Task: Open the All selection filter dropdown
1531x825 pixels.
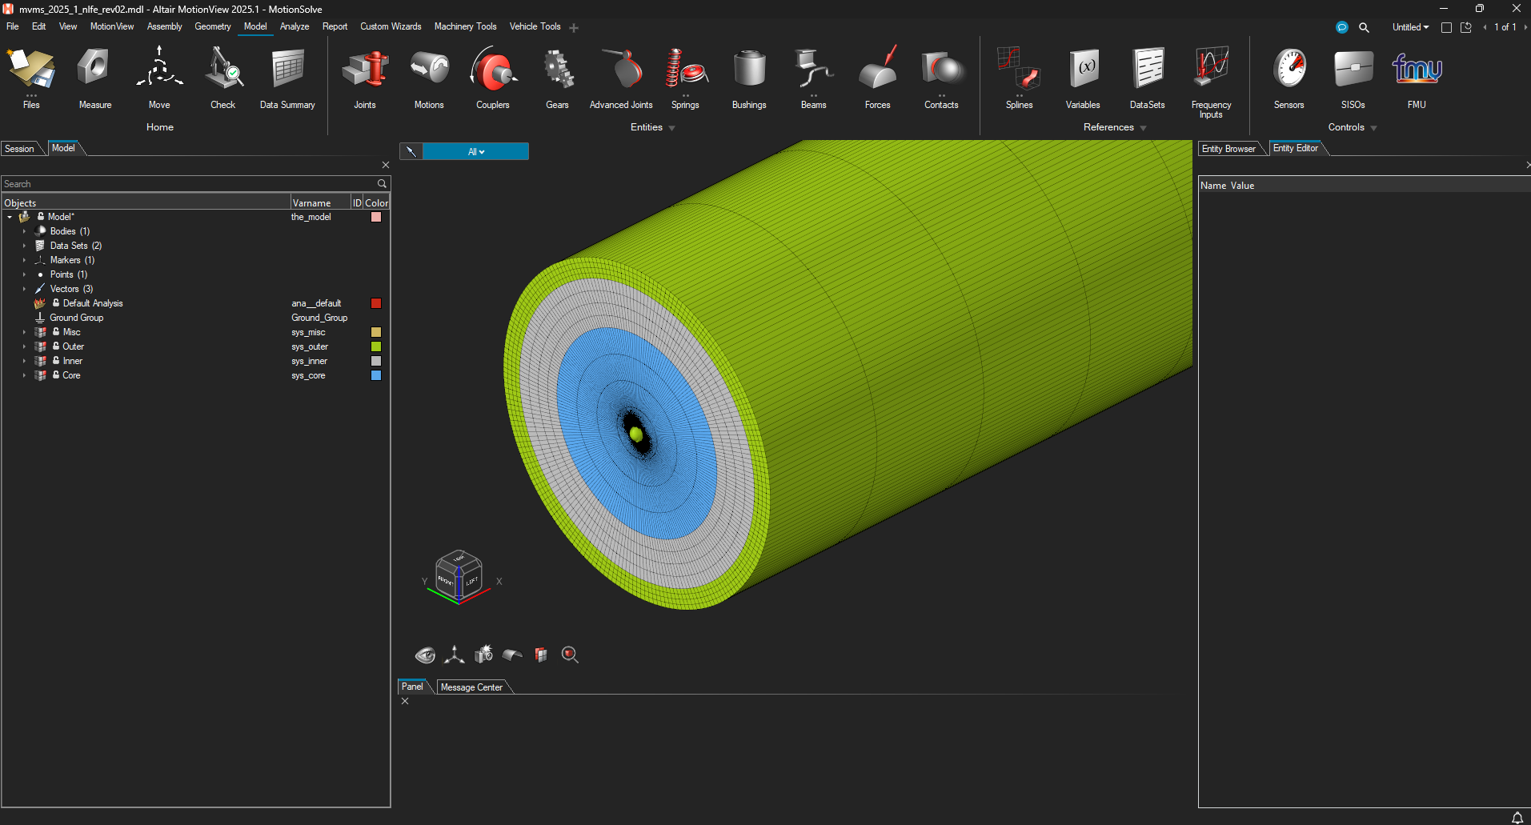Action: coord(476,151)
